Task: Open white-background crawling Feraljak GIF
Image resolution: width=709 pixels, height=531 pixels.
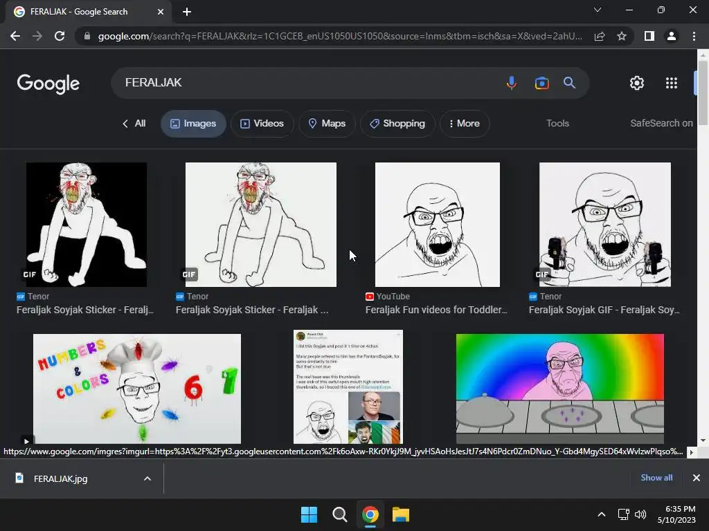Action: 261,225
